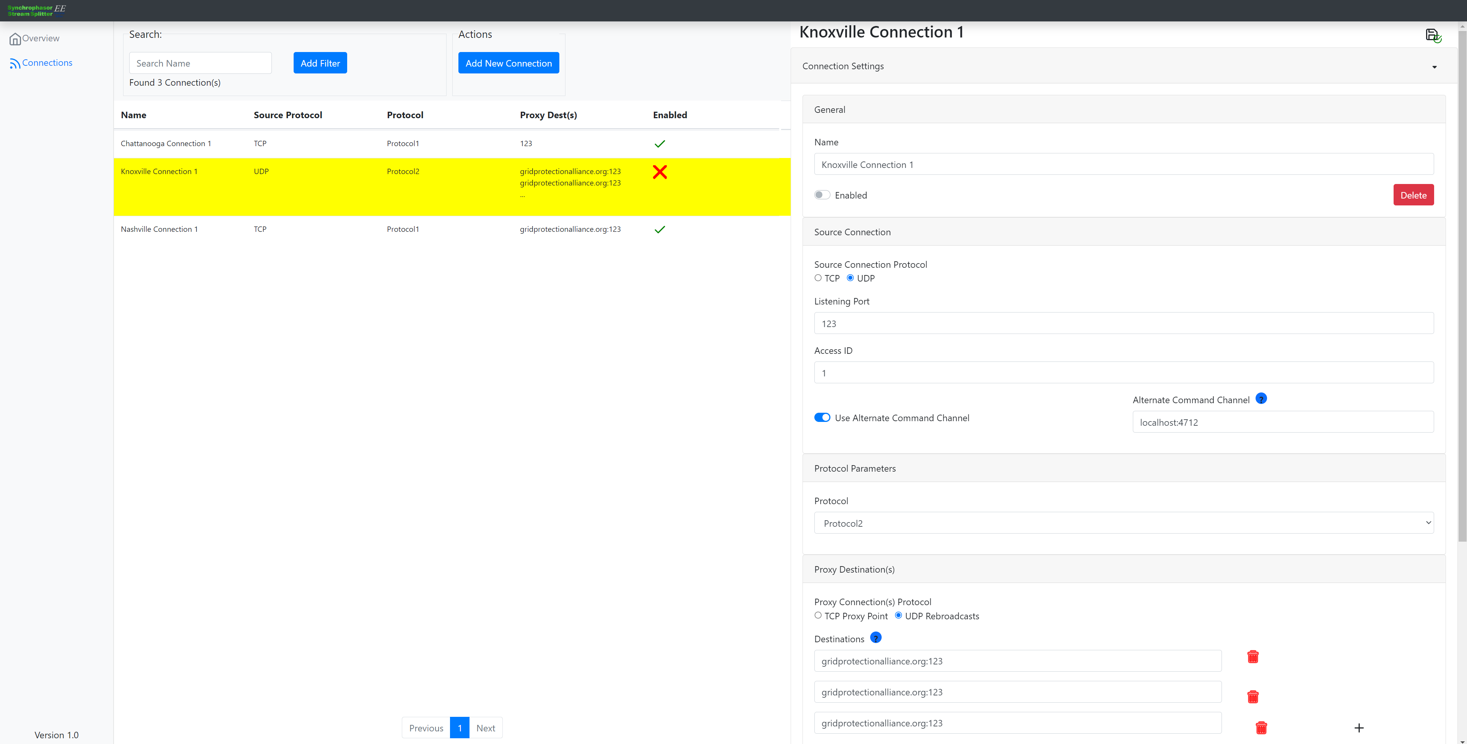Go to Next page
1467x744 pixels.
[485, 728]
